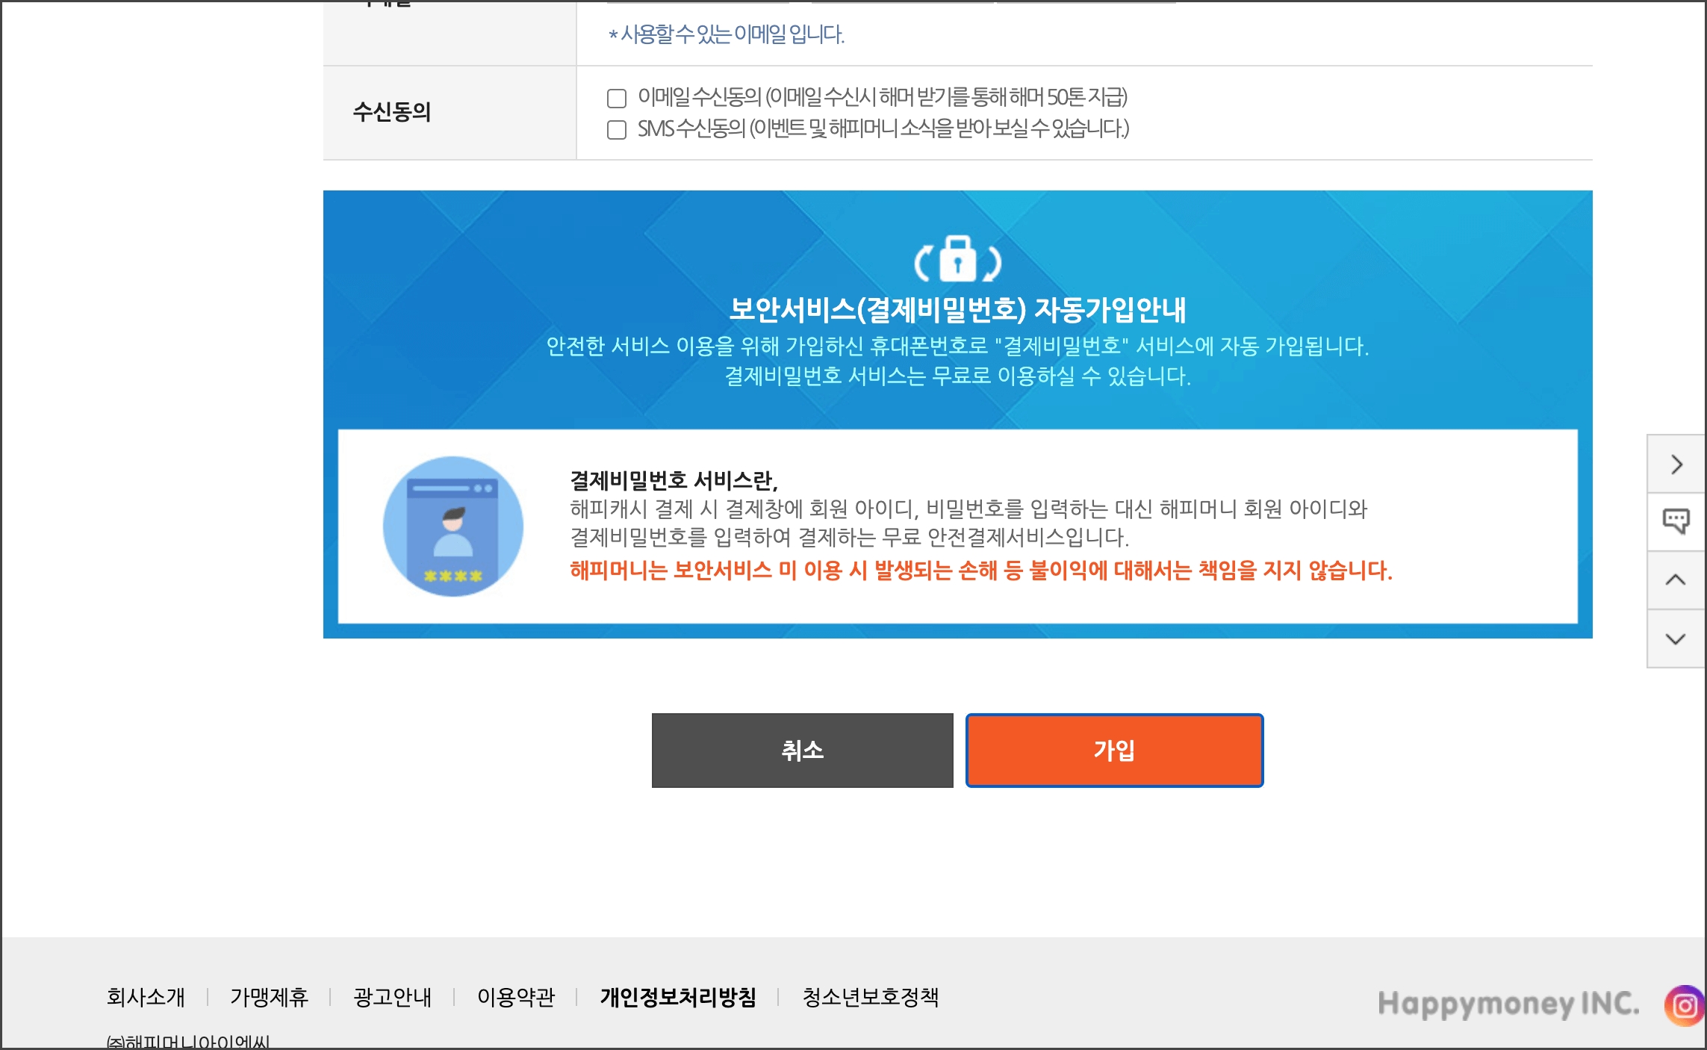Screen dimensions: 1707x1050
Task: Open 청소년보호정책 link
Action: (x=870, y=997)
